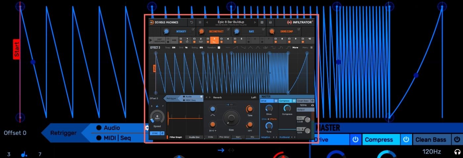Open the preset browser grid icon
Screen dimensions: 463x158
[x=262, y=22]
